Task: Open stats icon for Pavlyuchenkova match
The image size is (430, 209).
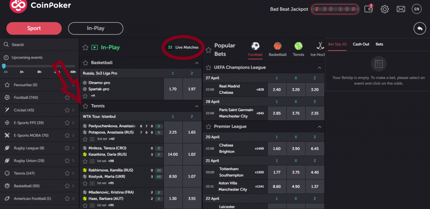Action: click(x=92, y=139)
